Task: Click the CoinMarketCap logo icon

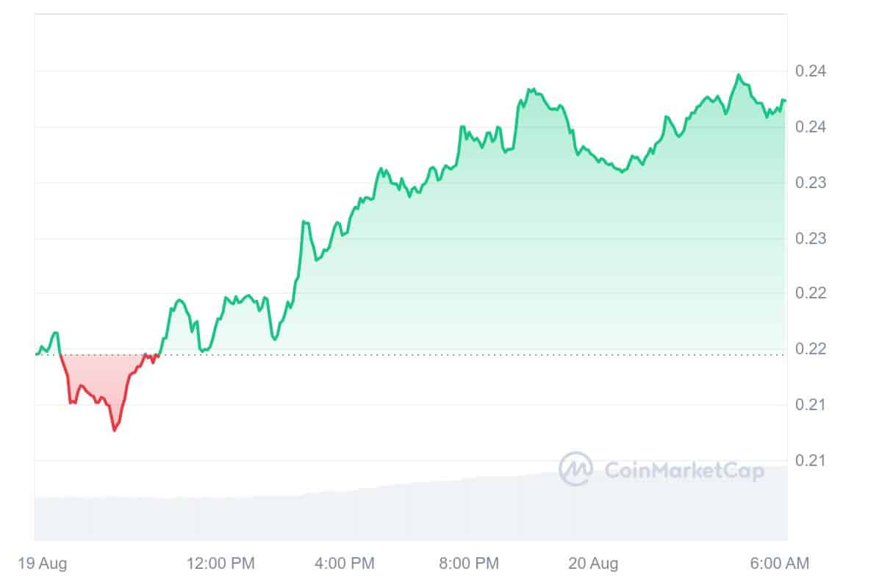Action: click(576, 469)
